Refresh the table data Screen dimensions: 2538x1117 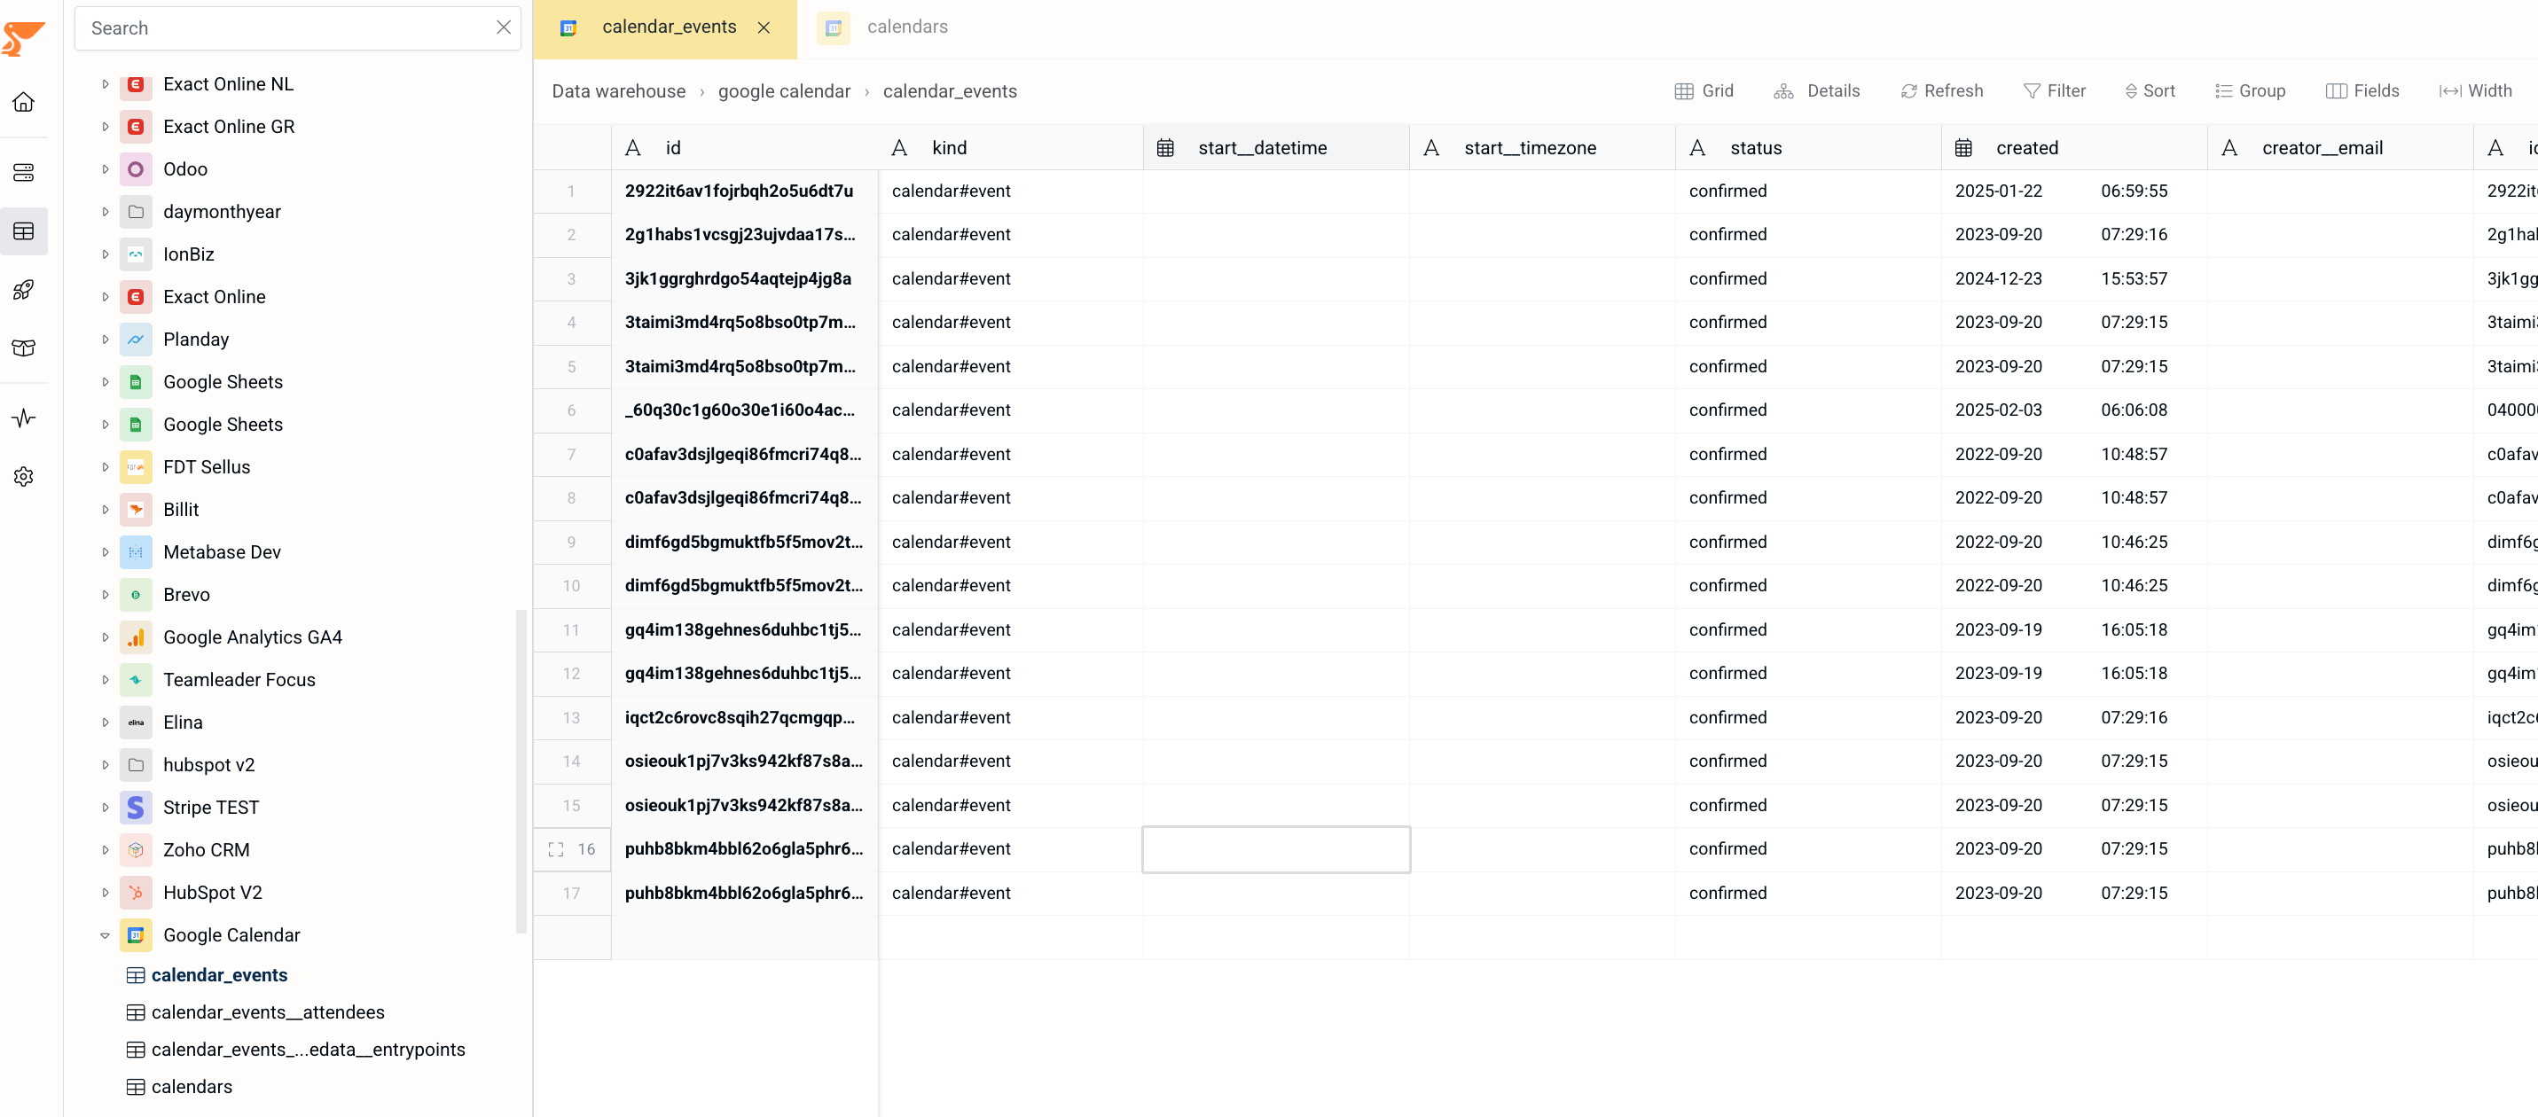[1942, 91]
